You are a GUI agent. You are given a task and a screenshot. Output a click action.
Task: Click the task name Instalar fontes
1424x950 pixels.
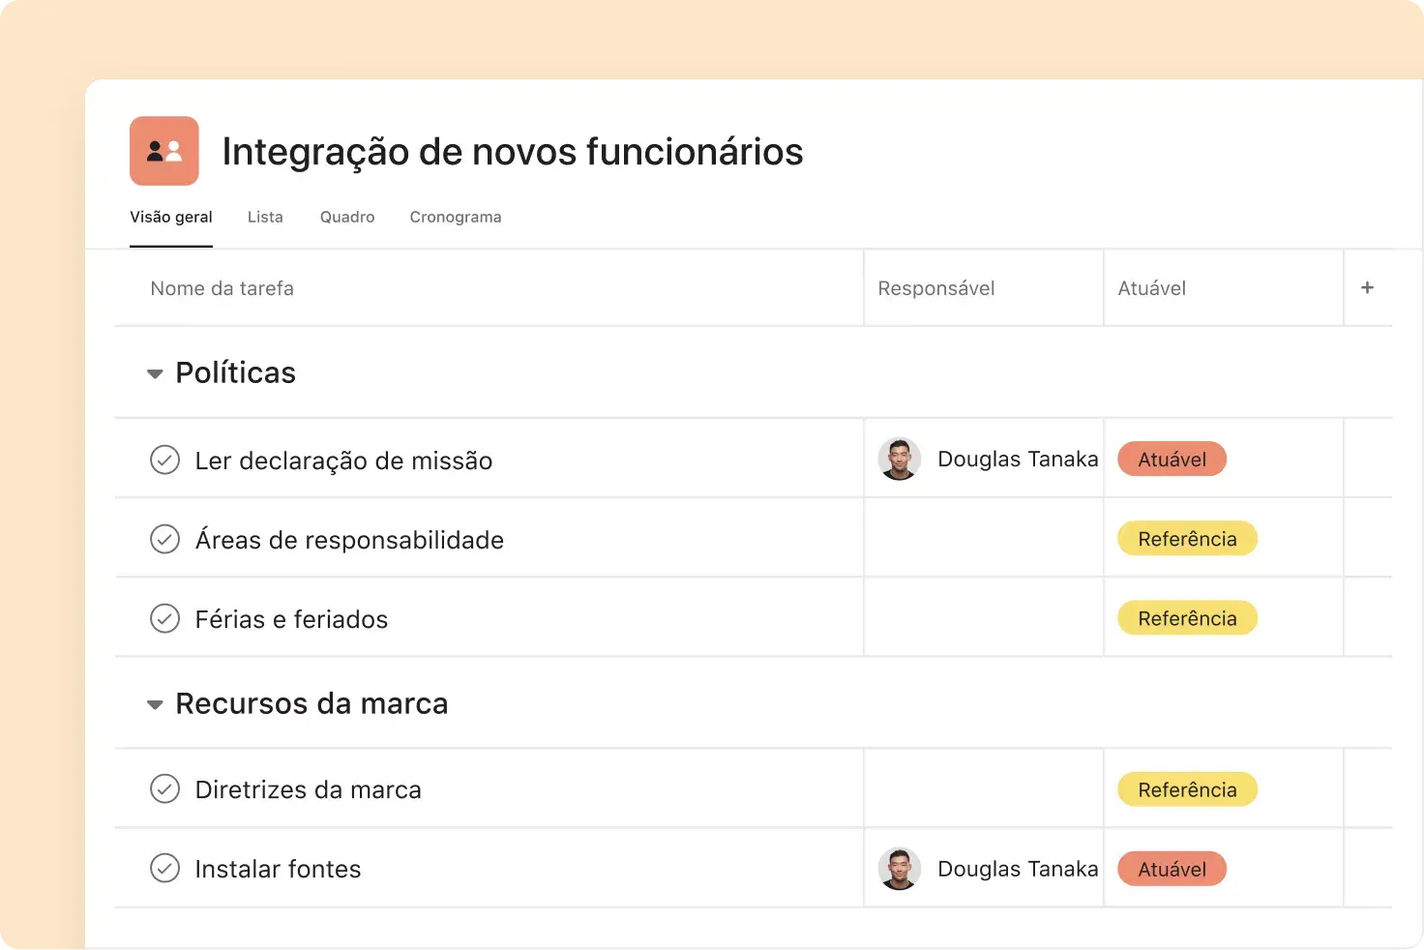point(278,868)
